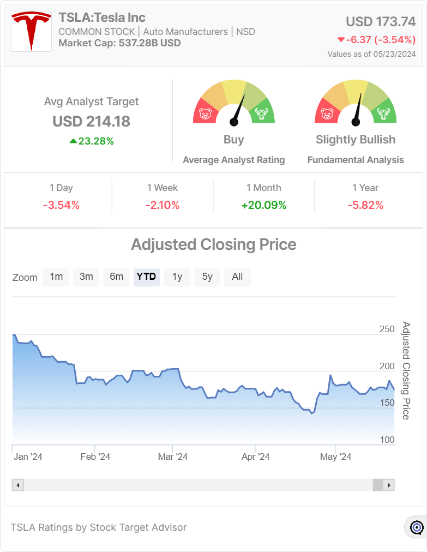The width and height of the screenshot is (427, 552).
Task: Click the bull icon on analyst rating gauge
Action: click(262, 115)
